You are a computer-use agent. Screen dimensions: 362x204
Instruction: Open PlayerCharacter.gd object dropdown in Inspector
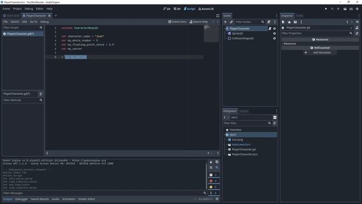point(317,28)
